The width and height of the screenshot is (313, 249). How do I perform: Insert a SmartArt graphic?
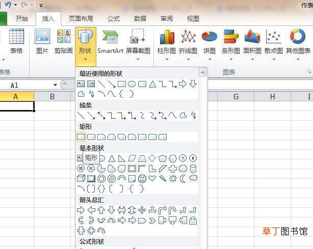(x=111, y=41)
